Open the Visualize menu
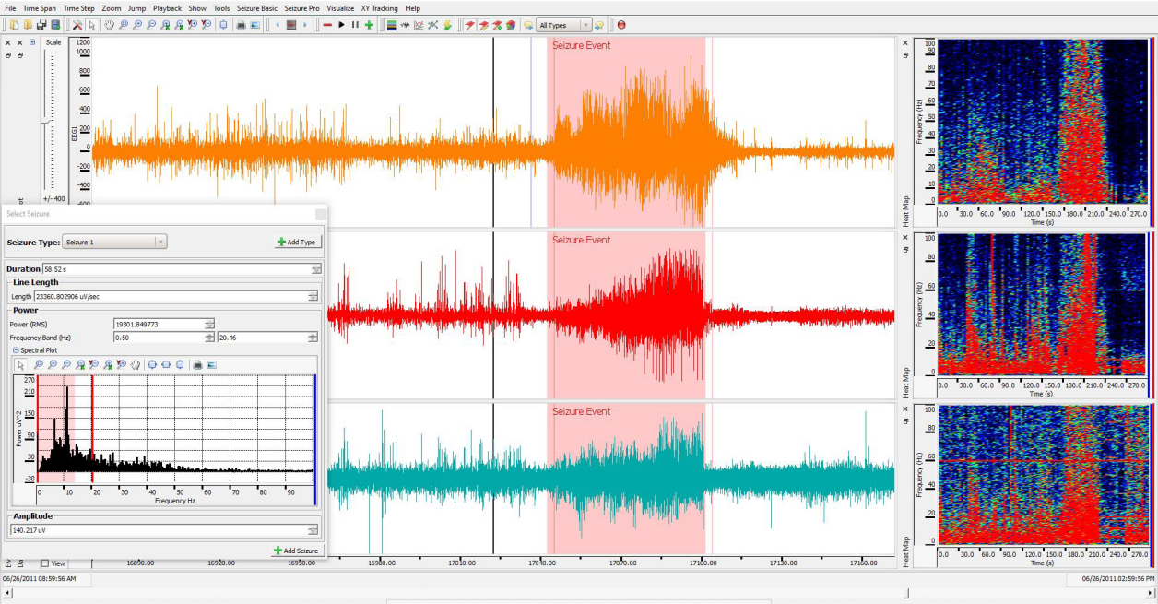Viewport: 1158px width, 604px height. click(x=340, y=8)
